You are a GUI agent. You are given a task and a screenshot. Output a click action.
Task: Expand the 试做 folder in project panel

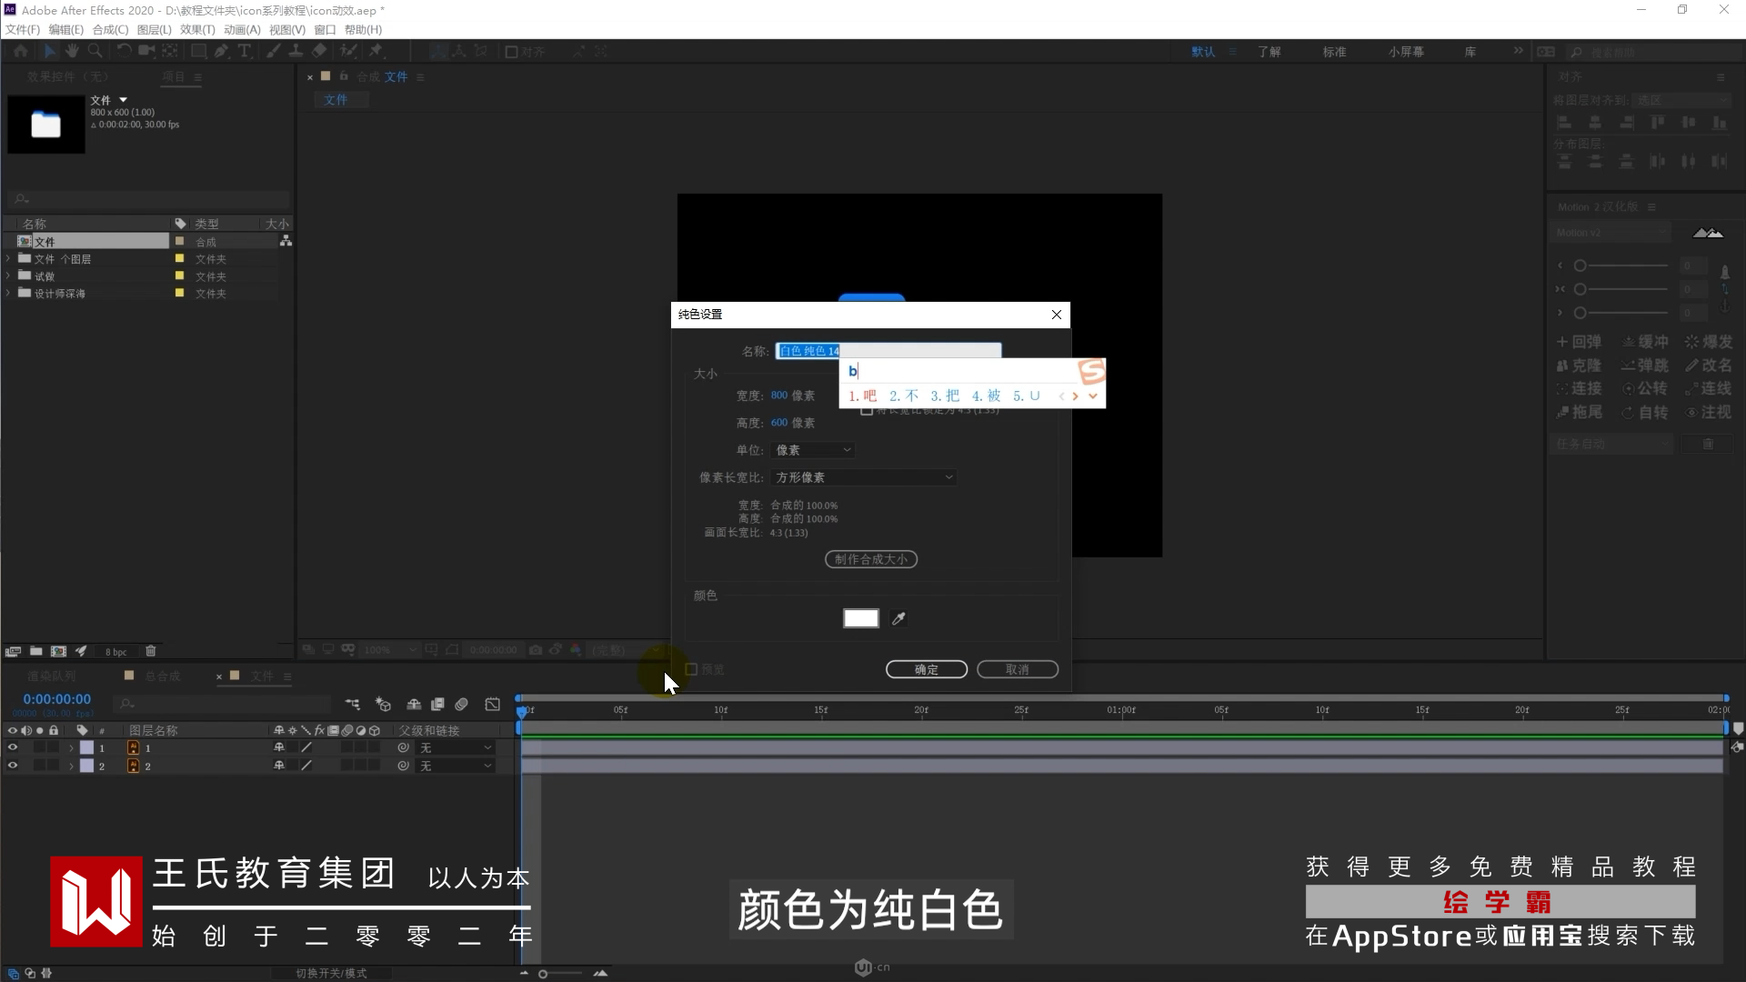click(8, 276)
